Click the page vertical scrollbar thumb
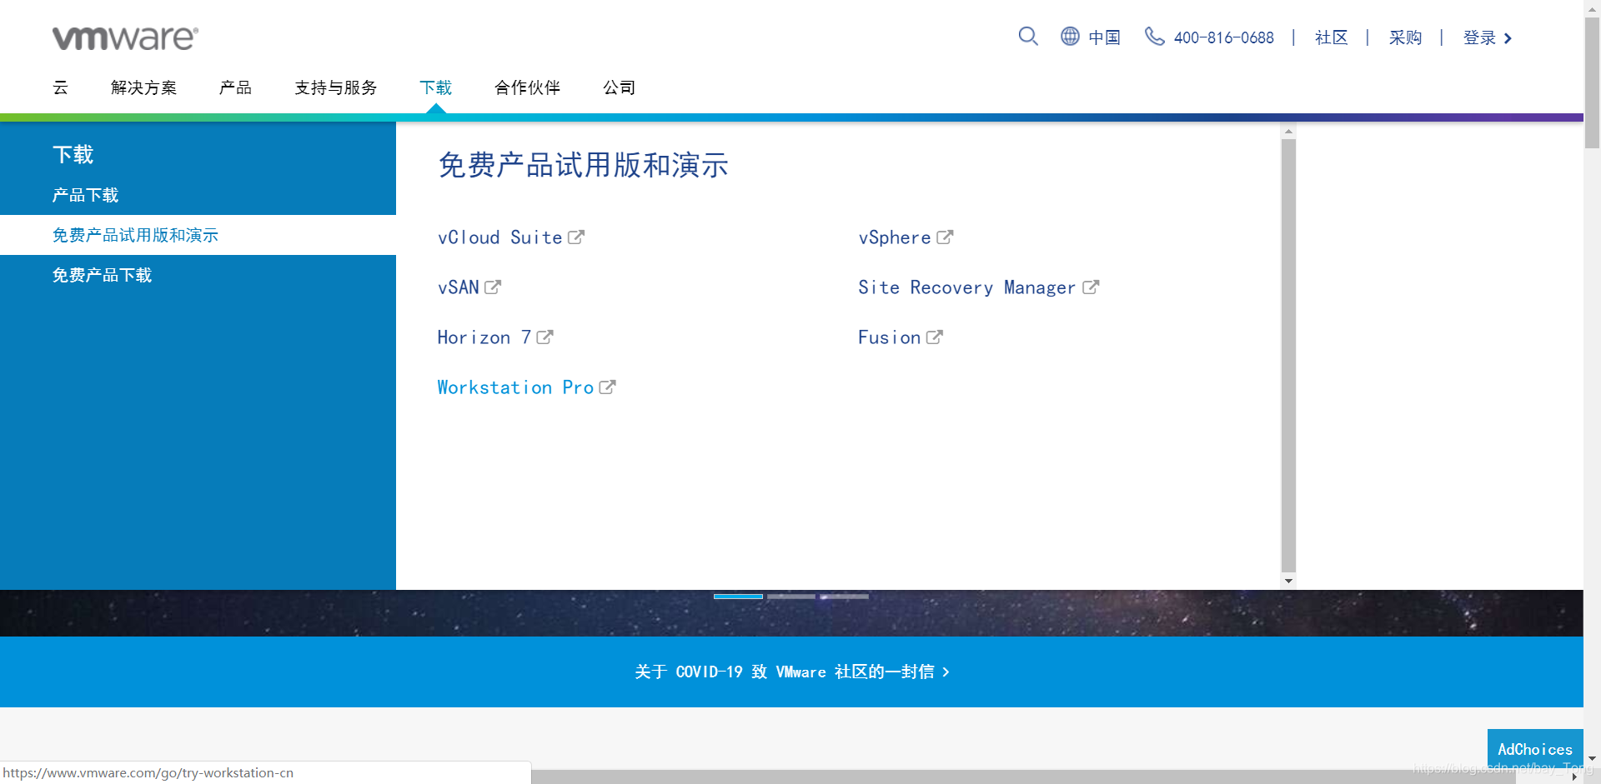Image resolution: width=1601 pixels, height=784 pixels. [x=1592, y=82]
